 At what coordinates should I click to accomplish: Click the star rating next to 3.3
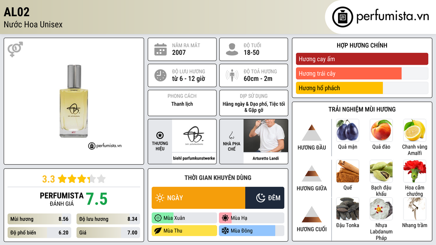(82, 179)
